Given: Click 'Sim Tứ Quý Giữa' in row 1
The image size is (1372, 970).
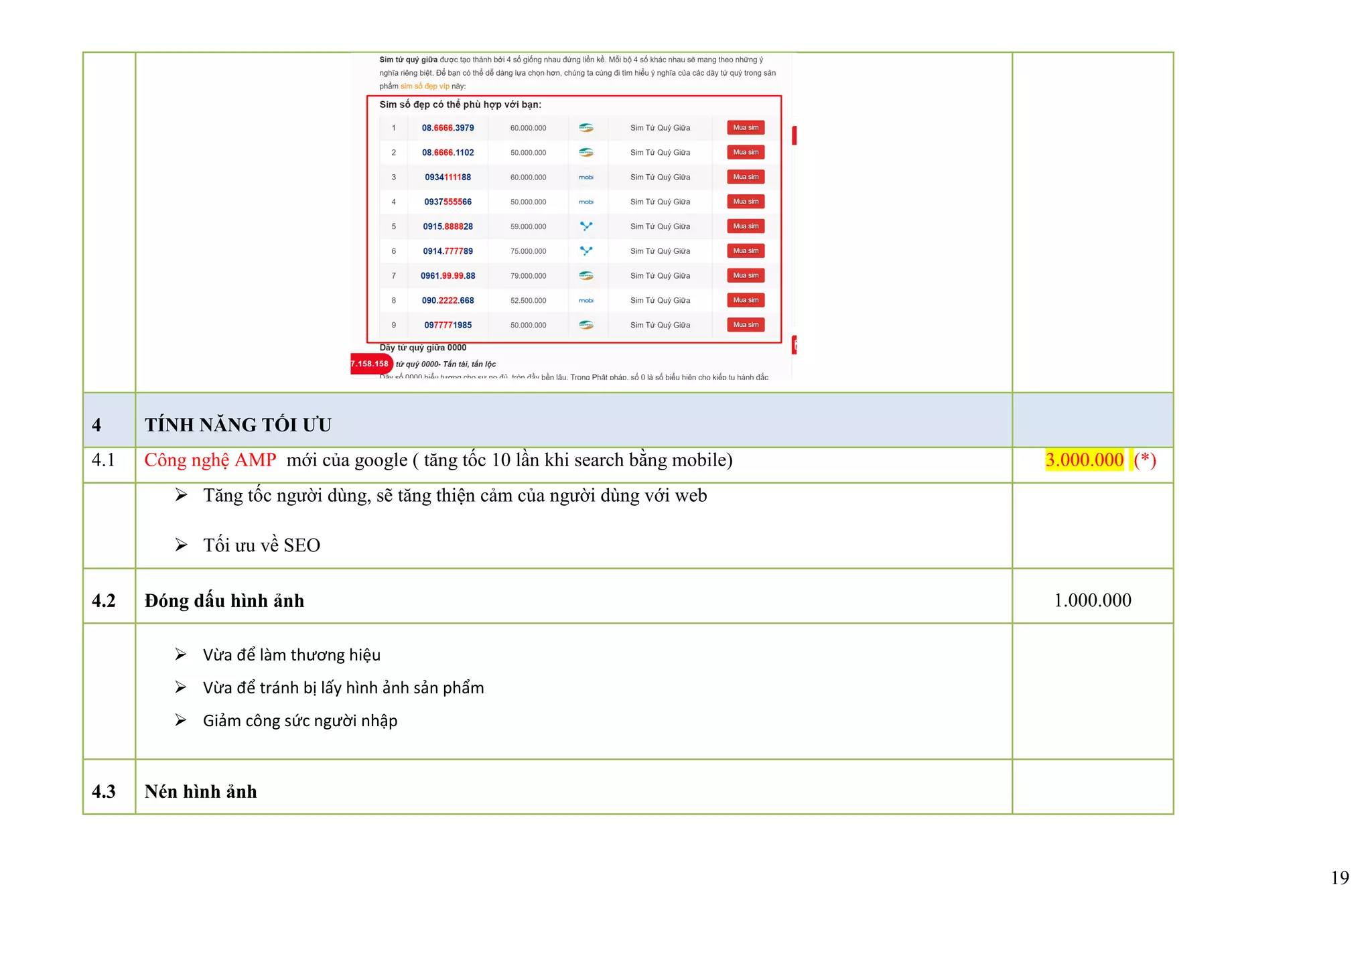Looking at the screenshot, I should tap(660, 128).
